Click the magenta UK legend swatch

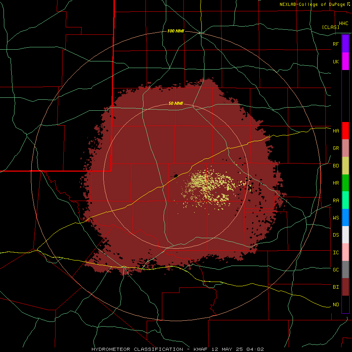tap(345, 61)
